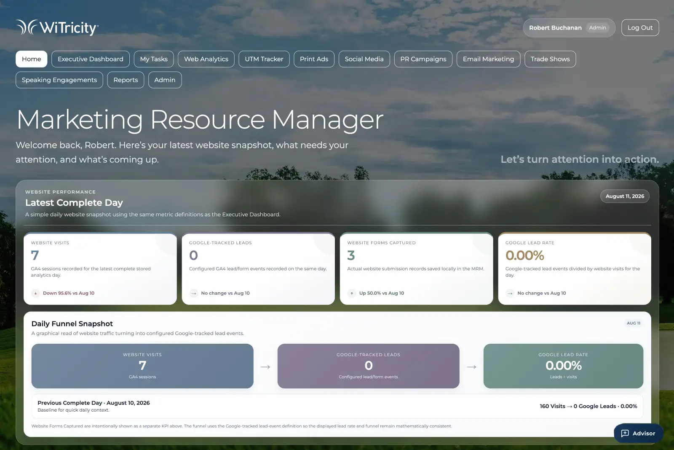Image resolution: width=674 pixels, height=450 pixels.
Task: Click the Advisor chat icon
Action: 625,433
